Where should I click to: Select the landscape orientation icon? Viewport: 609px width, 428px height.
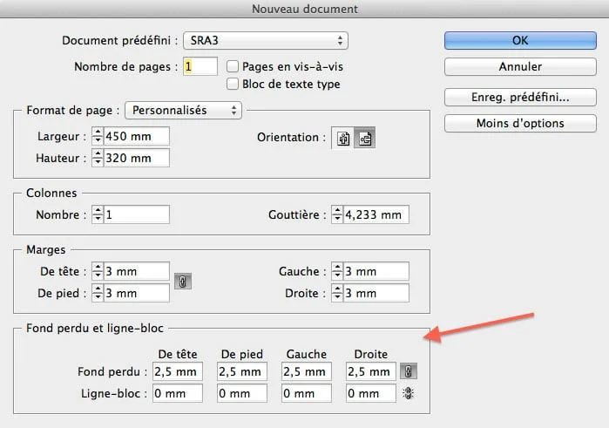click(x=363, y=139)
